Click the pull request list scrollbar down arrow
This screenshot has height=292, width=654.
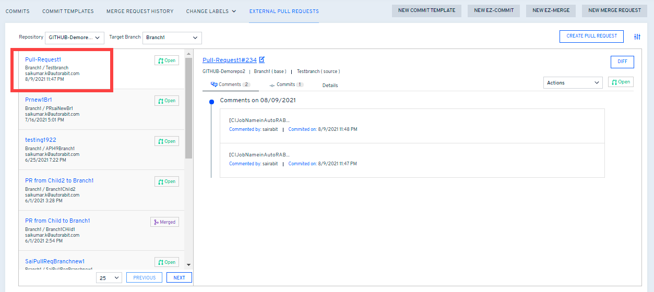188,265
